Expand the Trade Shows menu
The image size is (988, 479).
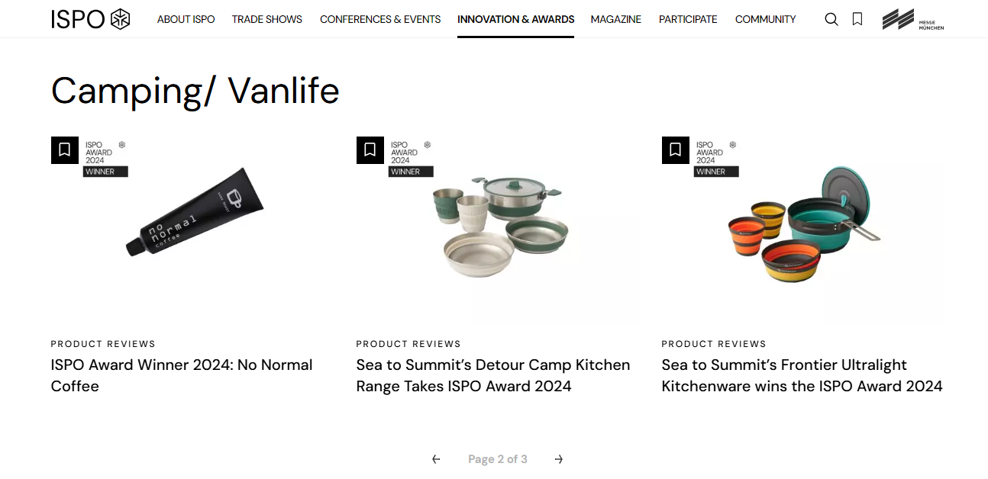click(267, 19)
